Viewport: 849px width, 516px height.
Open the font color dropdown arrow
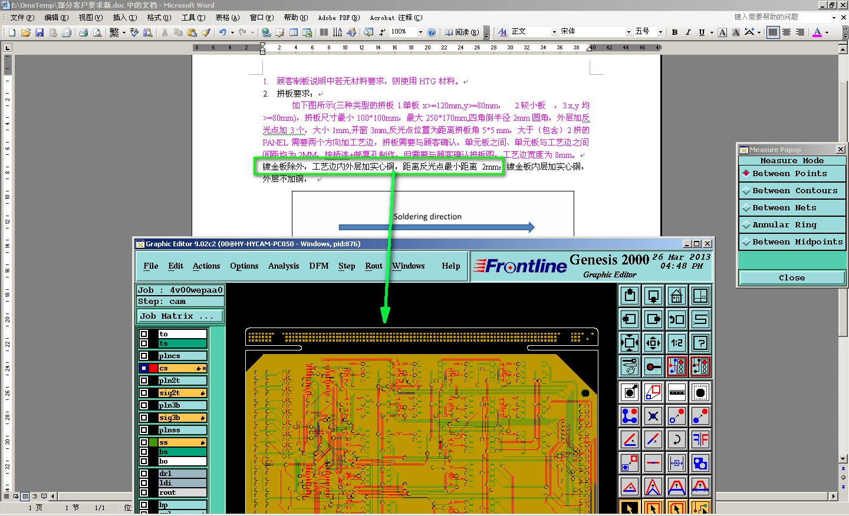(x=827, y=32)
